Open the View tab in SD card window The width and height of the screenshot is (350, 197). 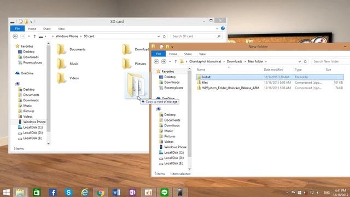tap(61, 29)
